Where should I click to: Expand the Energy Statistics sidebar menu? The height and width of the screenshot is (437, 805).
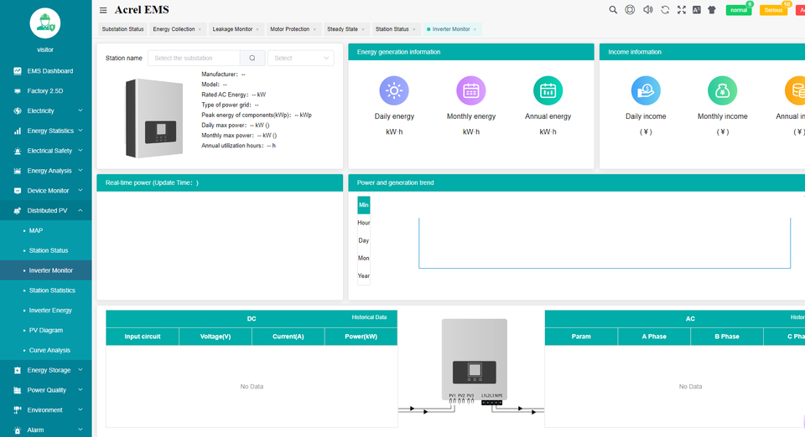(x=49, y=131)
